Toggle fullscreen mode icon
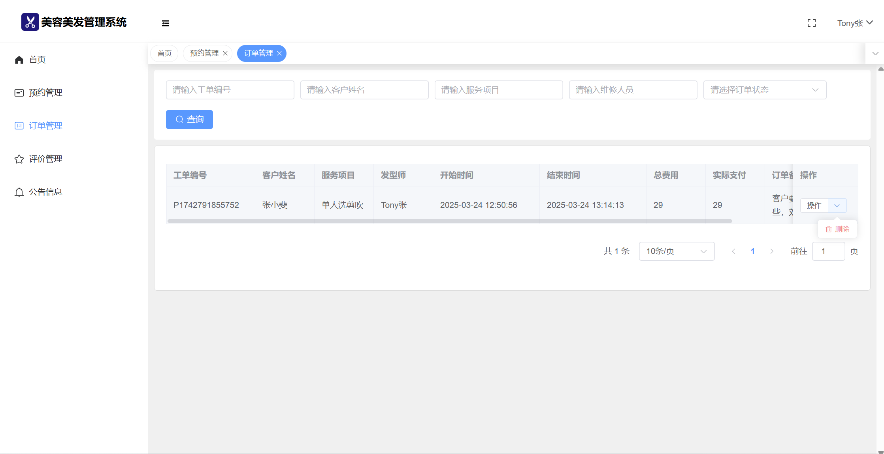The height and width of the screenshot is (454, 884). pos(811,23)
